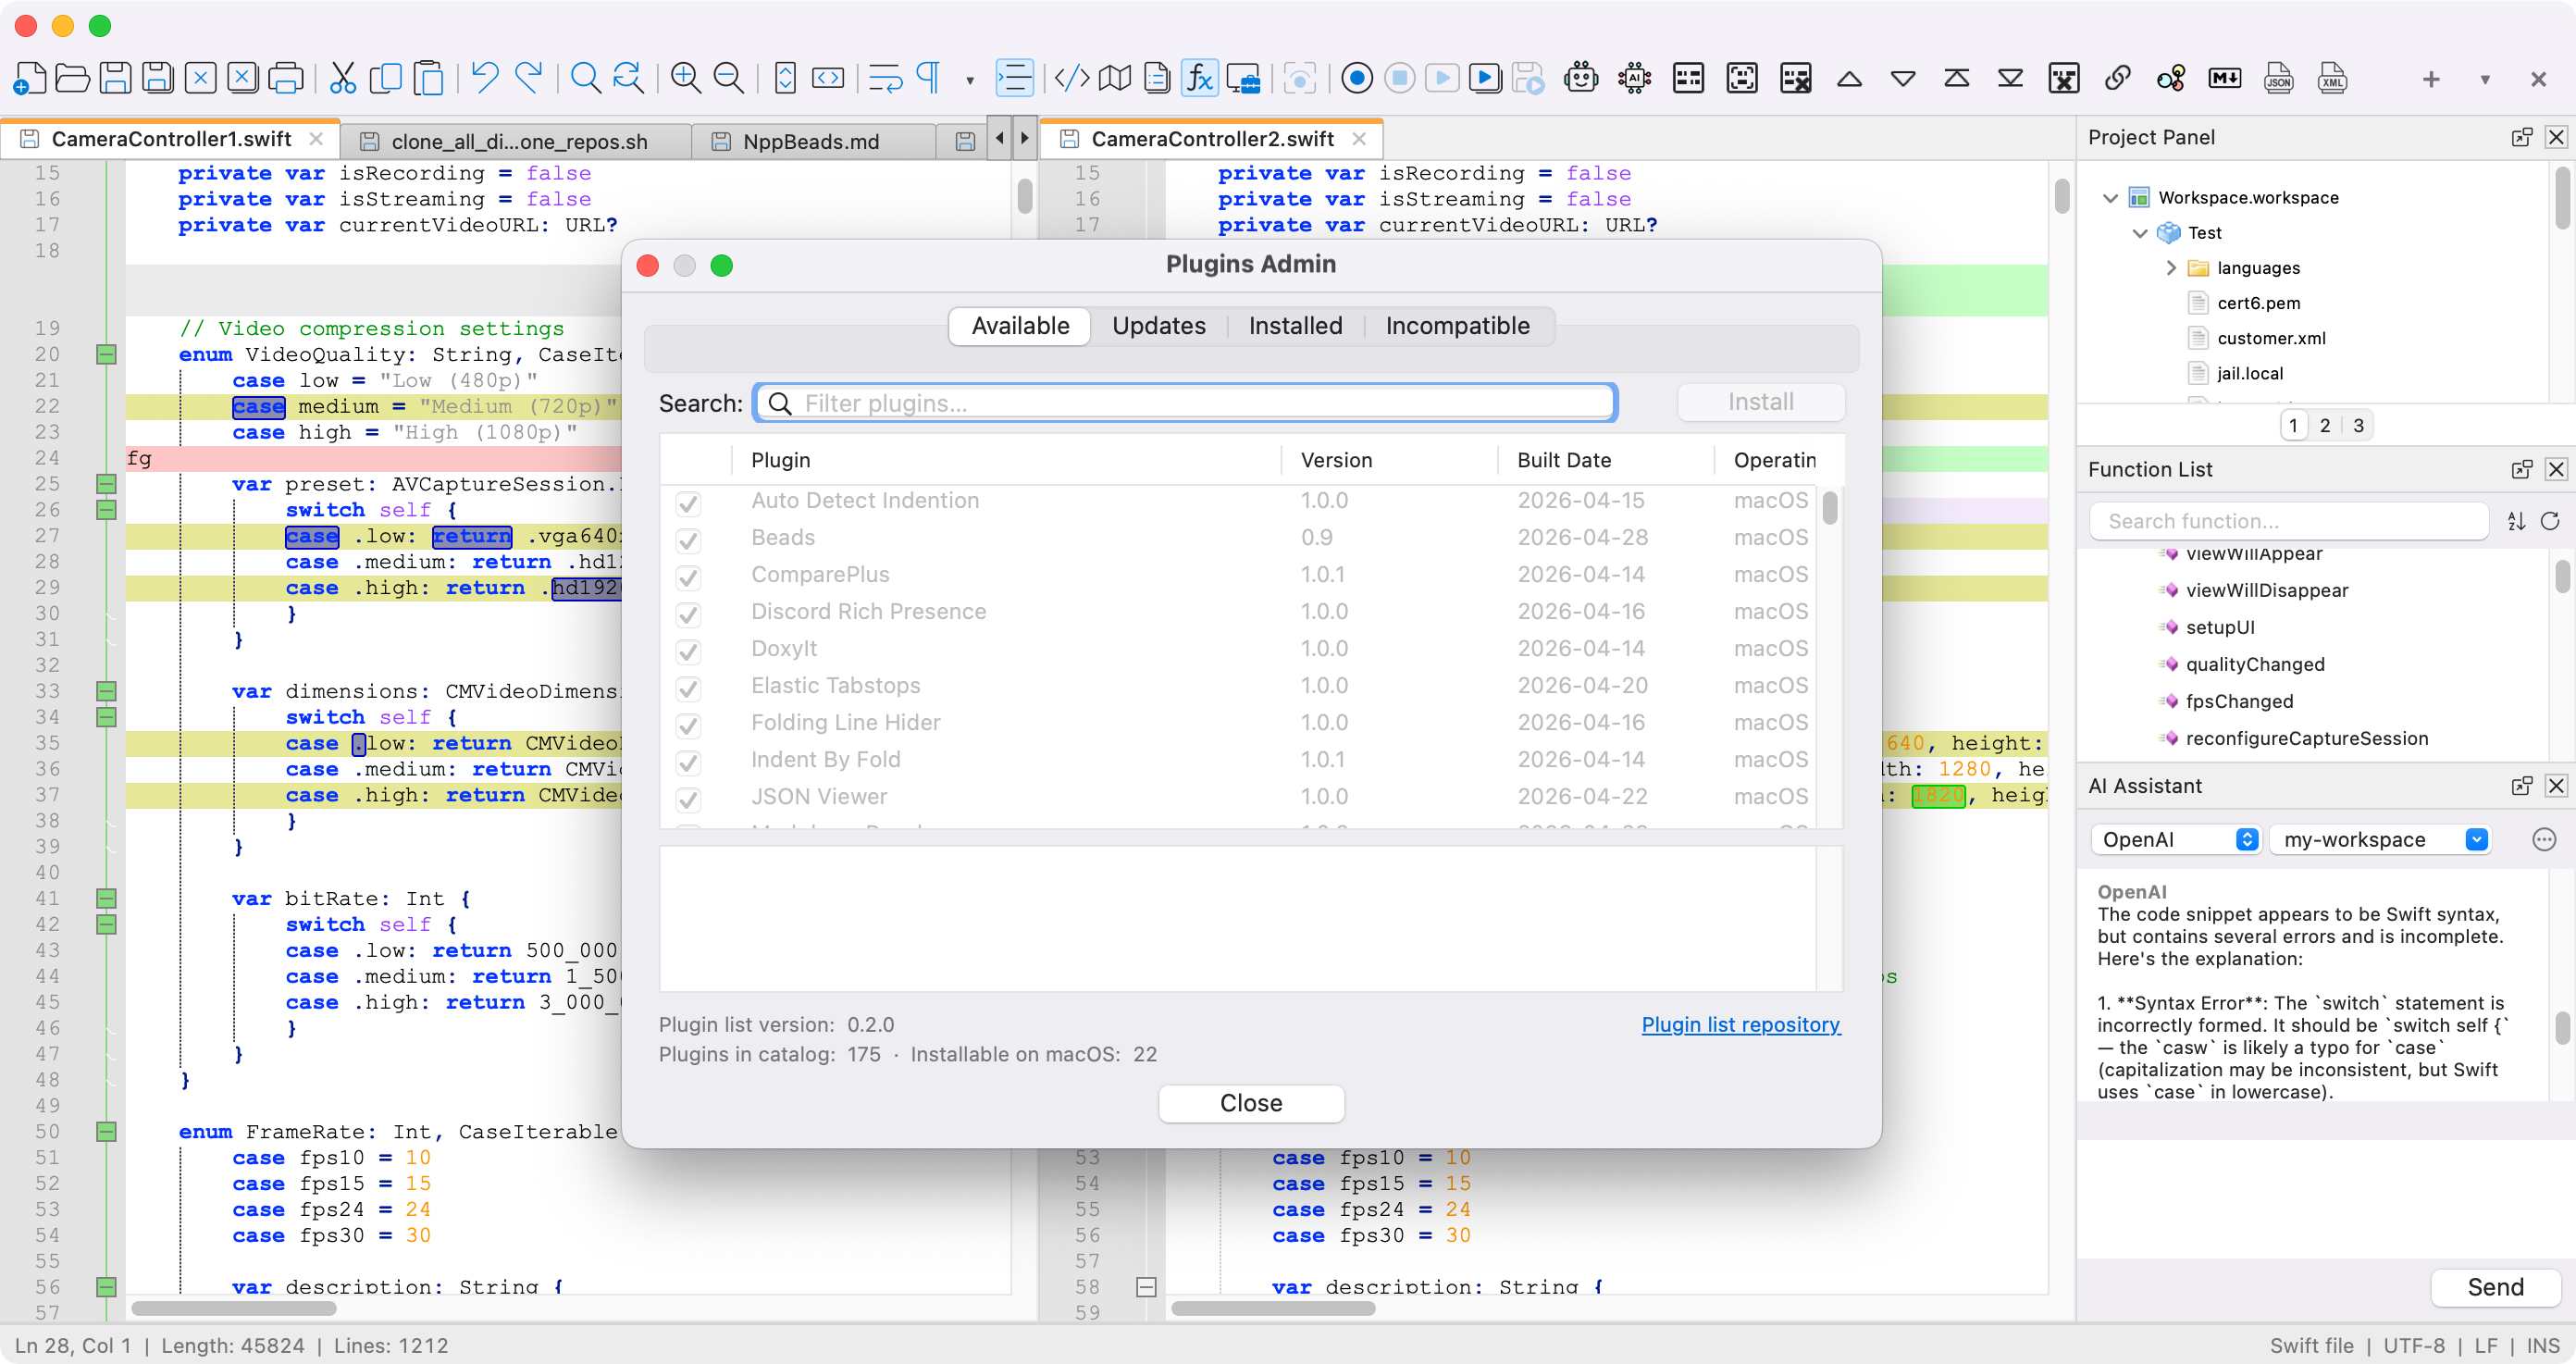The width and height of the screenshot is (2576, 1364).
Task: Click the Markdown M↓ toolbar icon
Action: click(x=2224, y=78)
